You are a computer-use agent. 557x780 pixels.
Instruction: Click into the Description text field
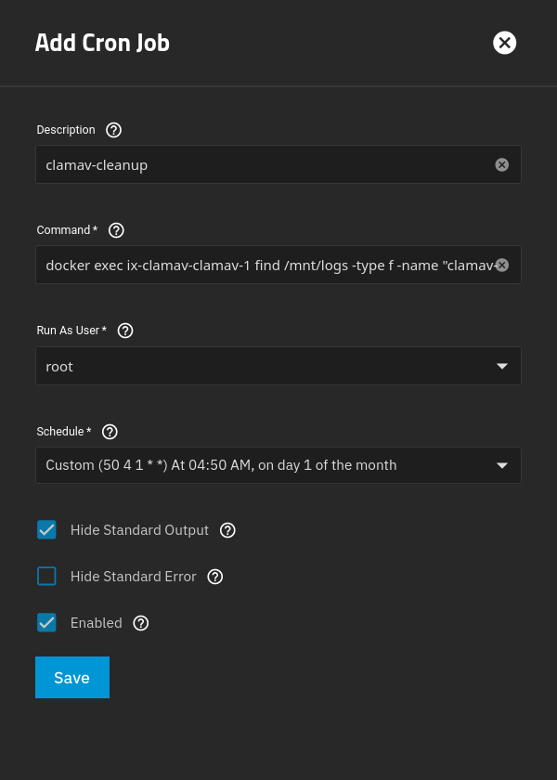click(x=260, y=165)
